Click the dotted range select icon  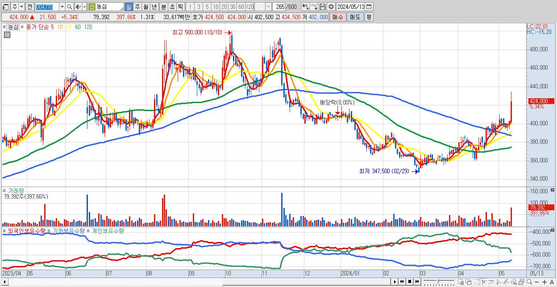[476, 282]
